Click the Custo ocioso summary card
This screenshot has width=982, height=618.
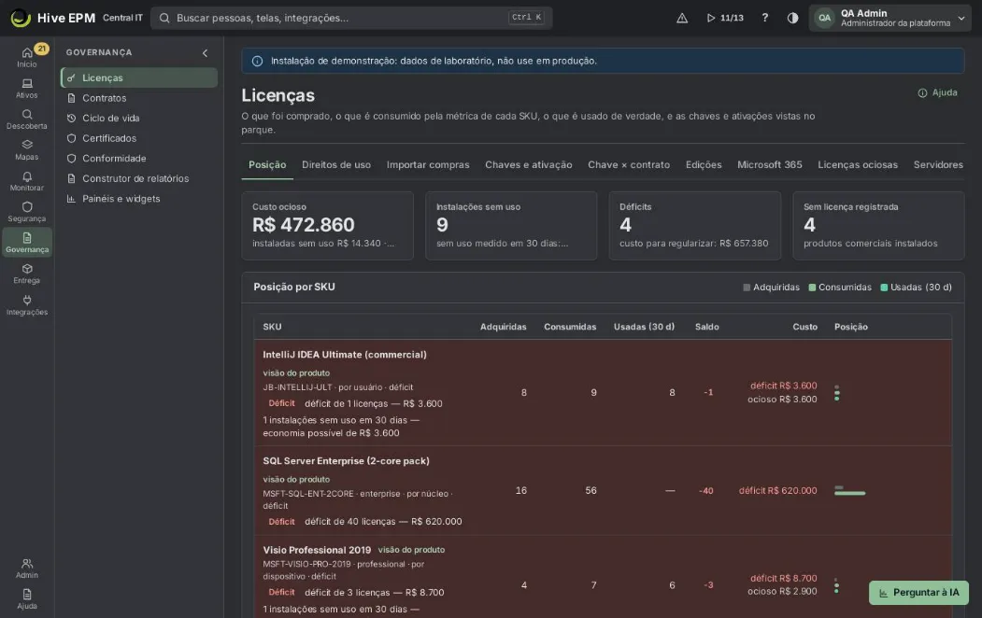328,226
